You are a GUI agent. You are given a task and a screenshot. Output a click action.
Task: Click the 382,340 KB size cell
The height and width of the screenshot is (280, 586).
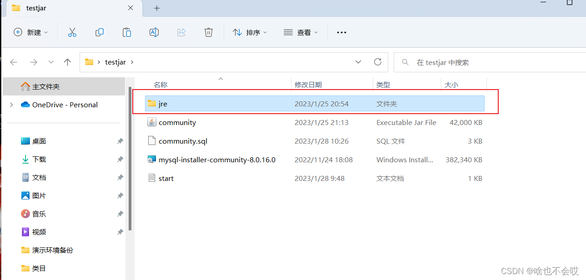pos(463,160)
